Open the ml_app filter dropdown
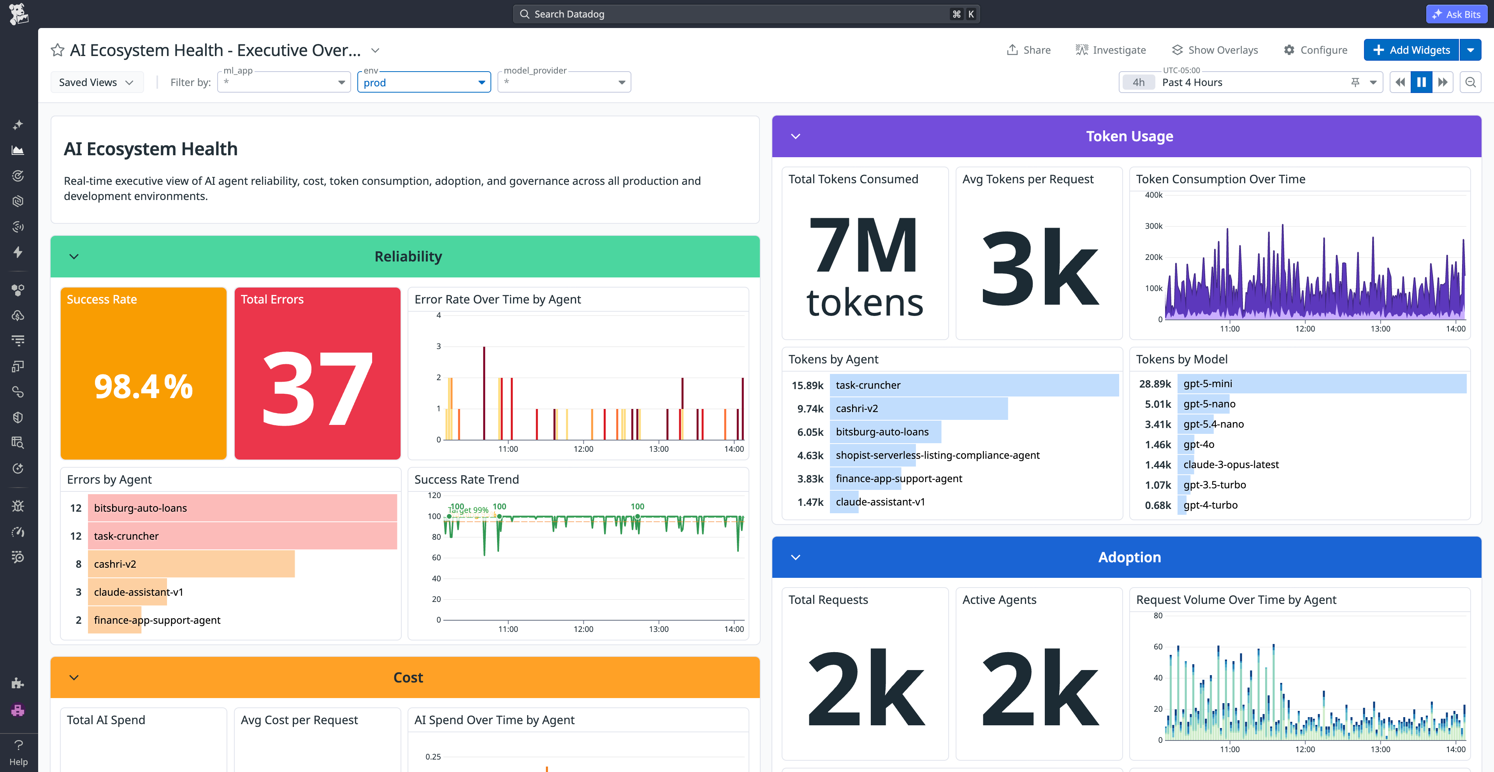Screen dimensions: 1494x772 click(284, 82)
